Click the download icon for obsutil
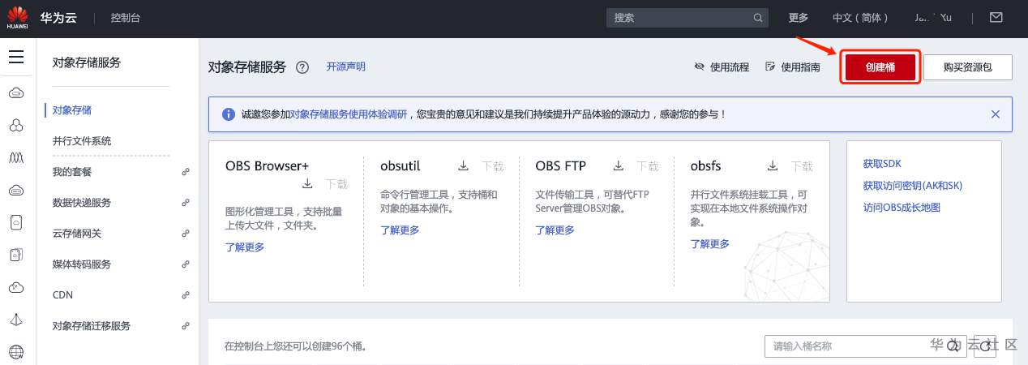 pyautogui.click(x=463, y=165)
